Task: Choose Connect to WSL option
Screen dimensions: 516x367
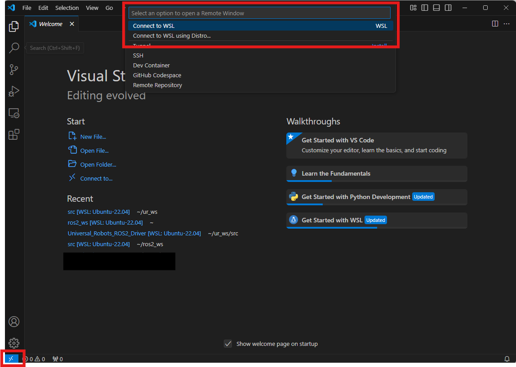Action: (260, 26)
